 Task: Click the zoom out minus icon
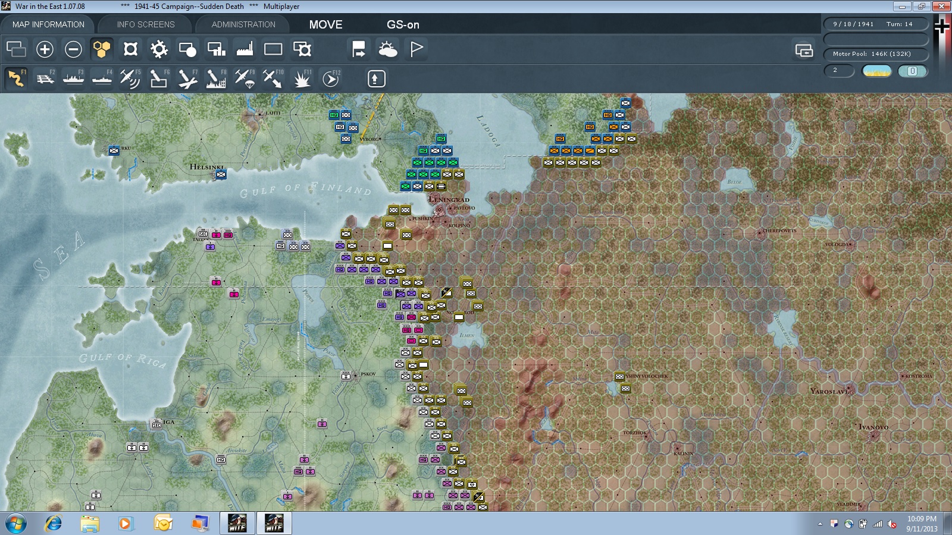[73, 49]
